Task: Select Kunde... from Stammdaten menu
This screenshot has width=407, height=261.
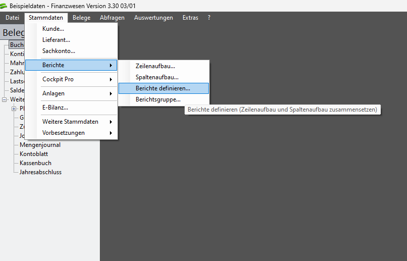Action: point(53,29)
